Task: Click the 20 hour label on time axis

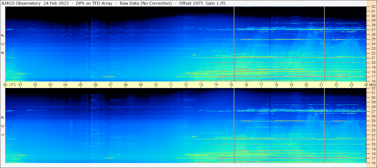Action: 306,85
